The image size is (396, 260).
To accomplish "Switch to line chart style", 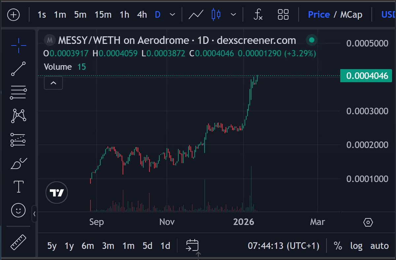I will pos(196,15).
